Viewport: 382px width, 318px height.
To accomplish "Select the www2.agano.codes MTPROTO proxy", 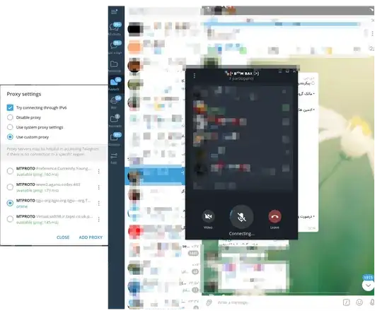I will [10, 187].
